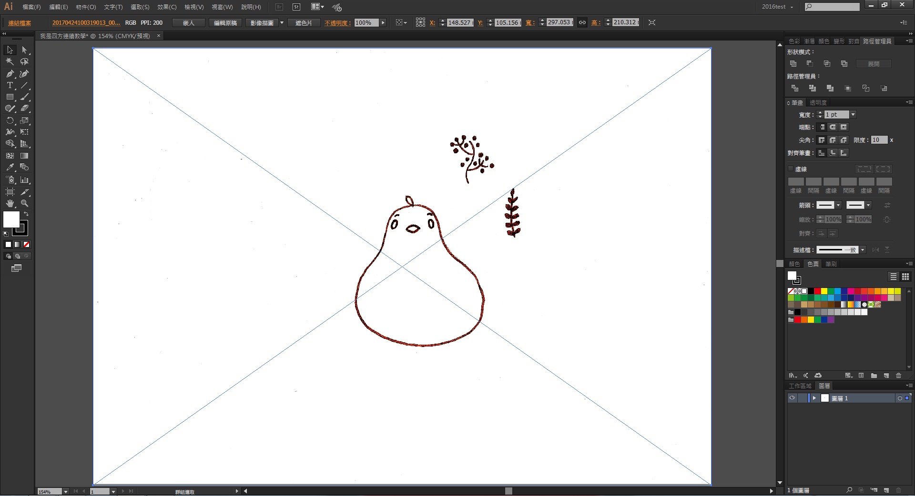Choose the Rectangle tool
The image size is (915, 496).
pos(10,97)
